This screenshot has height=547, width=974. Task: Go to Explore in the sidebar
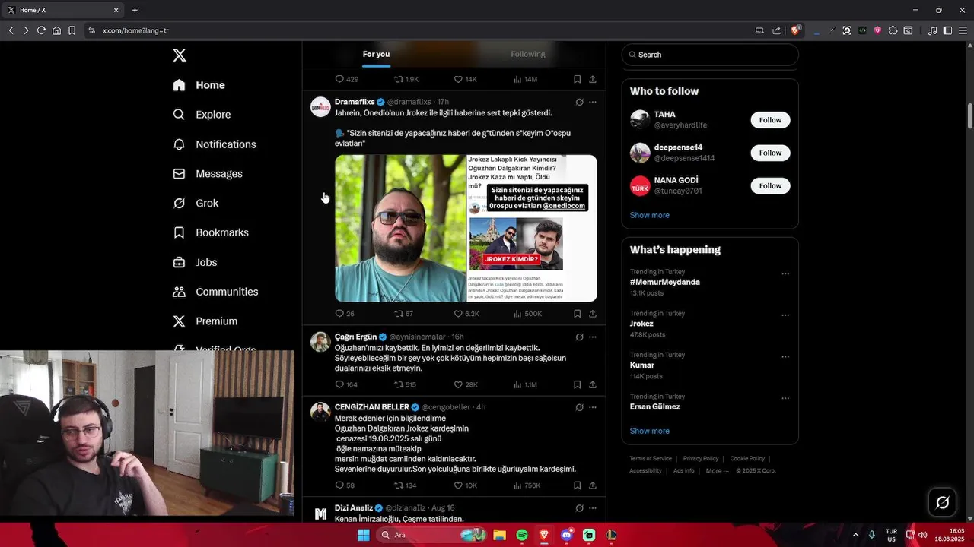pyautogui.click(x=202, y=115)
